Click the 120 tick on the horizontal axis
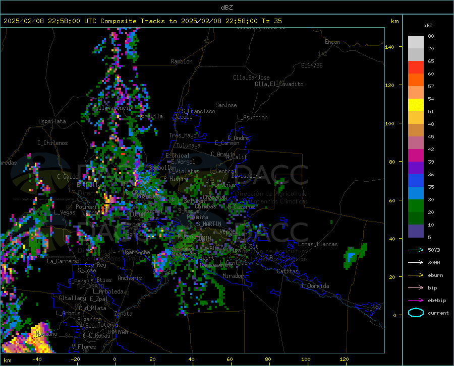This screenshot has width=454, height=366. click(x=344, y=359)
